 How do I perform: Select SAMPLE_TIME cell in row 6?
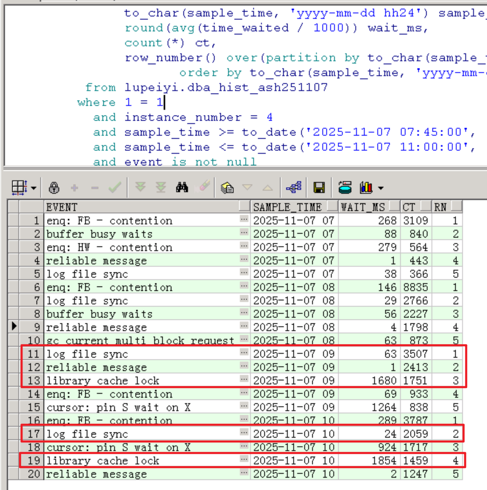pos(294,287)
